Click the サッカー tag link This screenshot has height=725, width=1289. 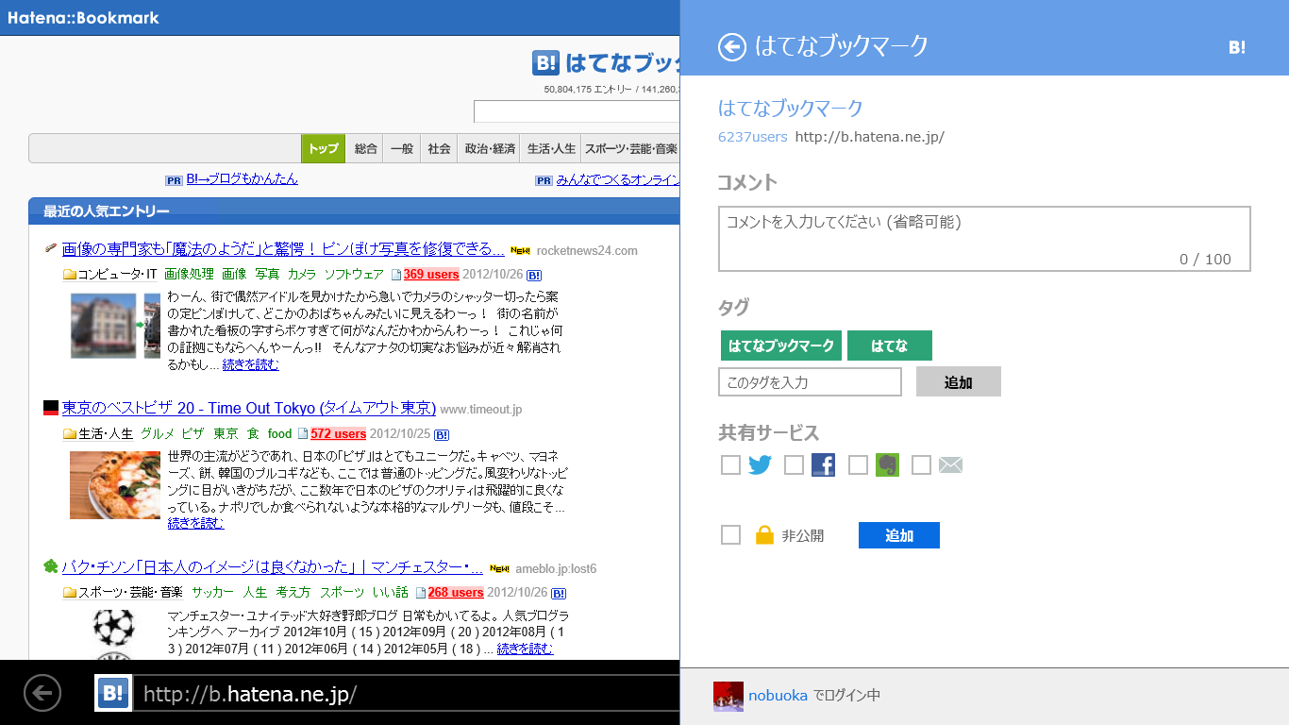tap(212, 593)
